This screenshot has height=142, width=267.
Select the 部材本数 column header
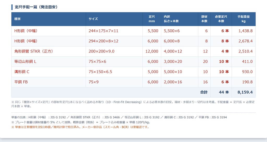(x=204, y=19)
